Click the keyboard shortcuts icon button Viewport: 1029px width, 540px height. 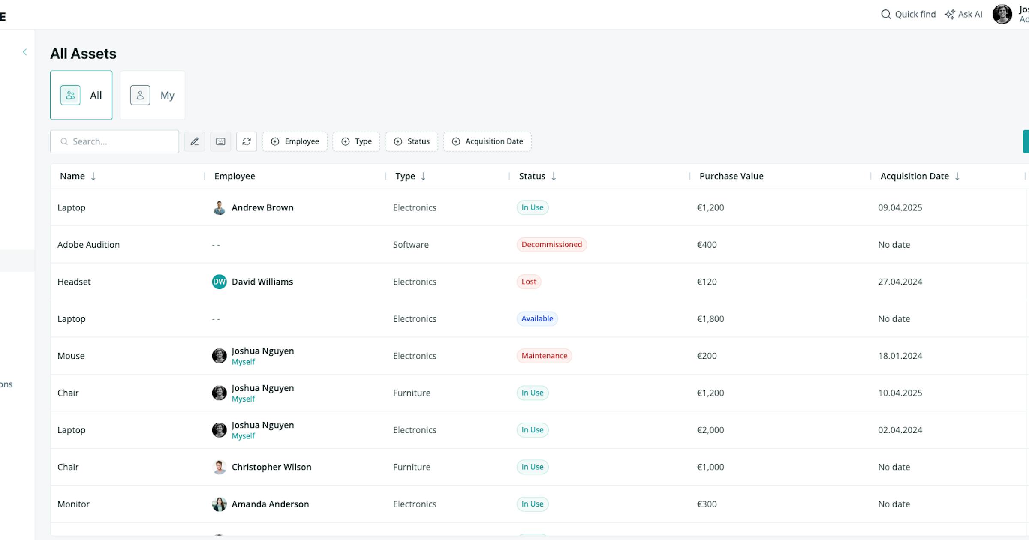(x=220, y=141)
